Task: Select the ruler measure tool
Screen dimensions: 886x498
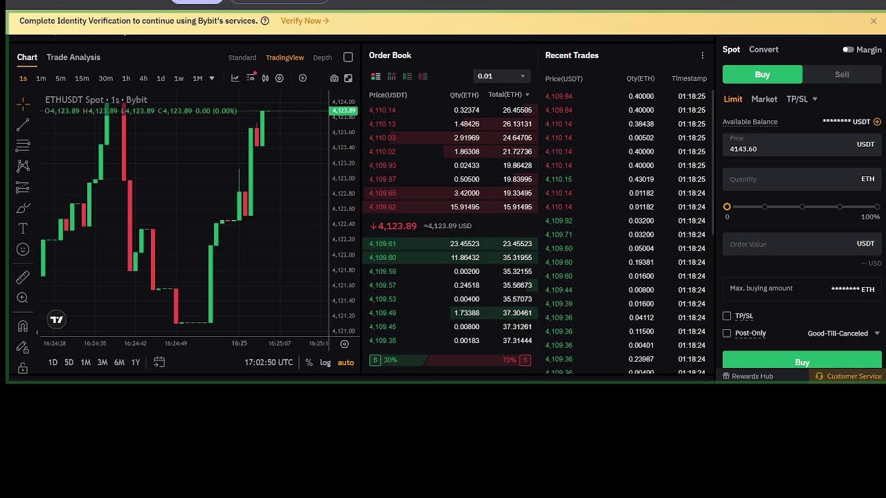Action: pos(23,277)
